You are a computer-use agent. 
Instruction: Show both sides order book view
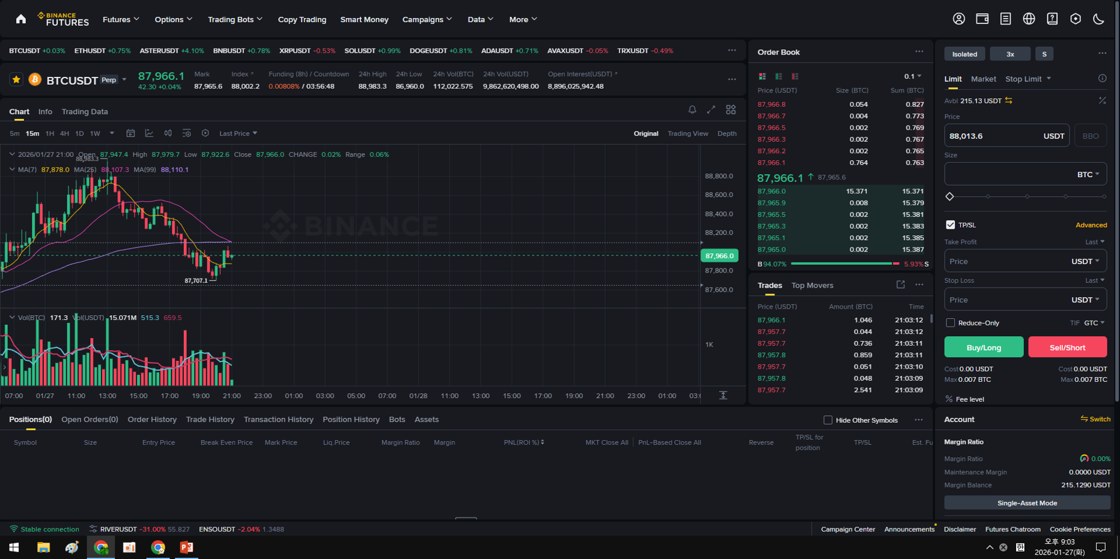click(762, 76)
